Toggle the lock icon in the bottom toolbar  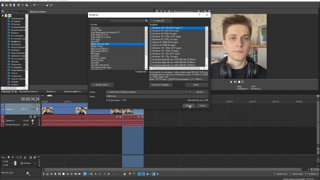[x=124, y=174]
